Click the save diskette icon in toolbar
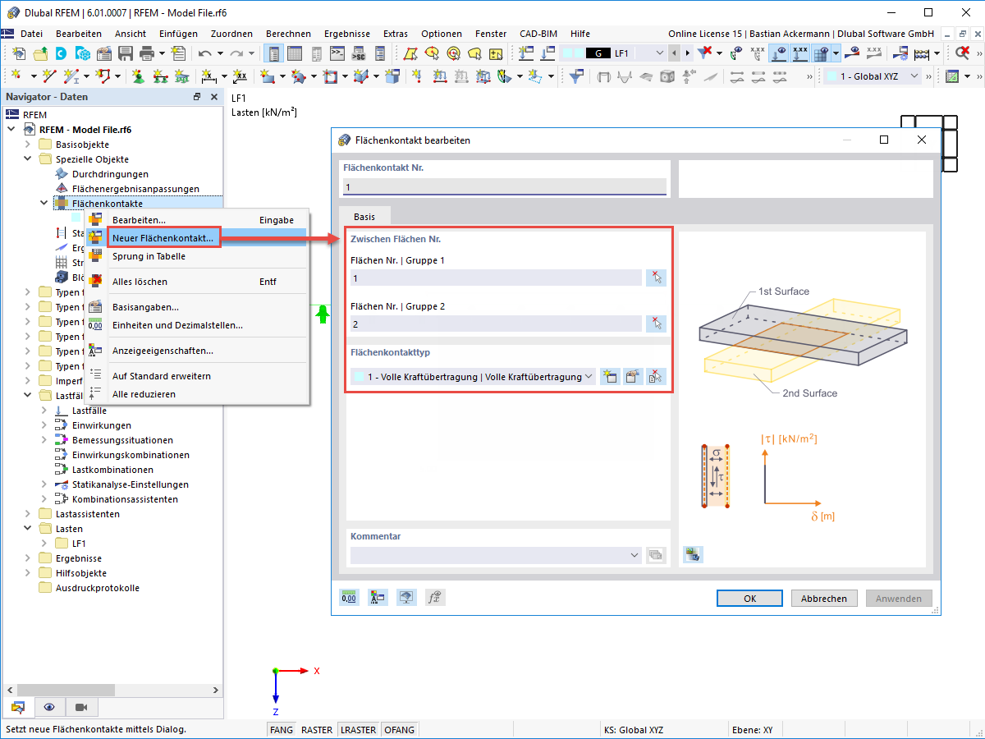This screenshot has height=739, width=985. coord(126,53)
